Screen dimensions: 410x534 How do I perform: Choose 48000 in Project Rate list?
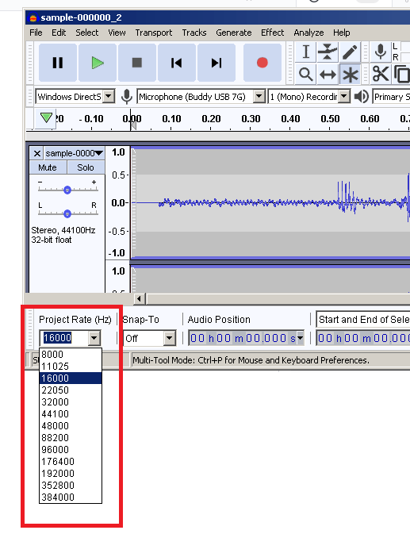coord(71,426)
